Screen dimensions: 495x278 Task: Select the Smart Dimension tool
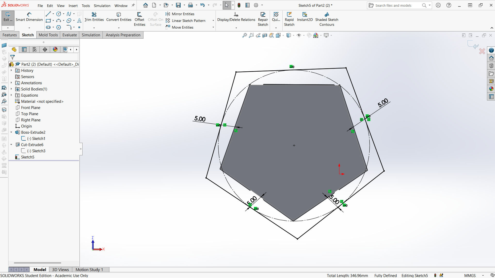tap(29, 17)
